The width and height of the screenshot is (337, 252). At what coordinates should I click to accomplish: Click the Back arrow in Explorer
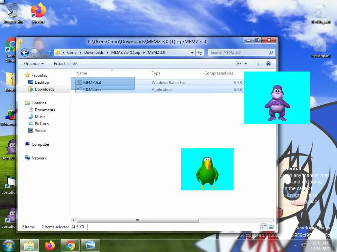click(25, 52)
